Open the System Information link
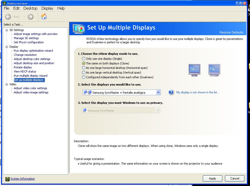The width and height of the screenshot is (250, 186). coord(22,179)
